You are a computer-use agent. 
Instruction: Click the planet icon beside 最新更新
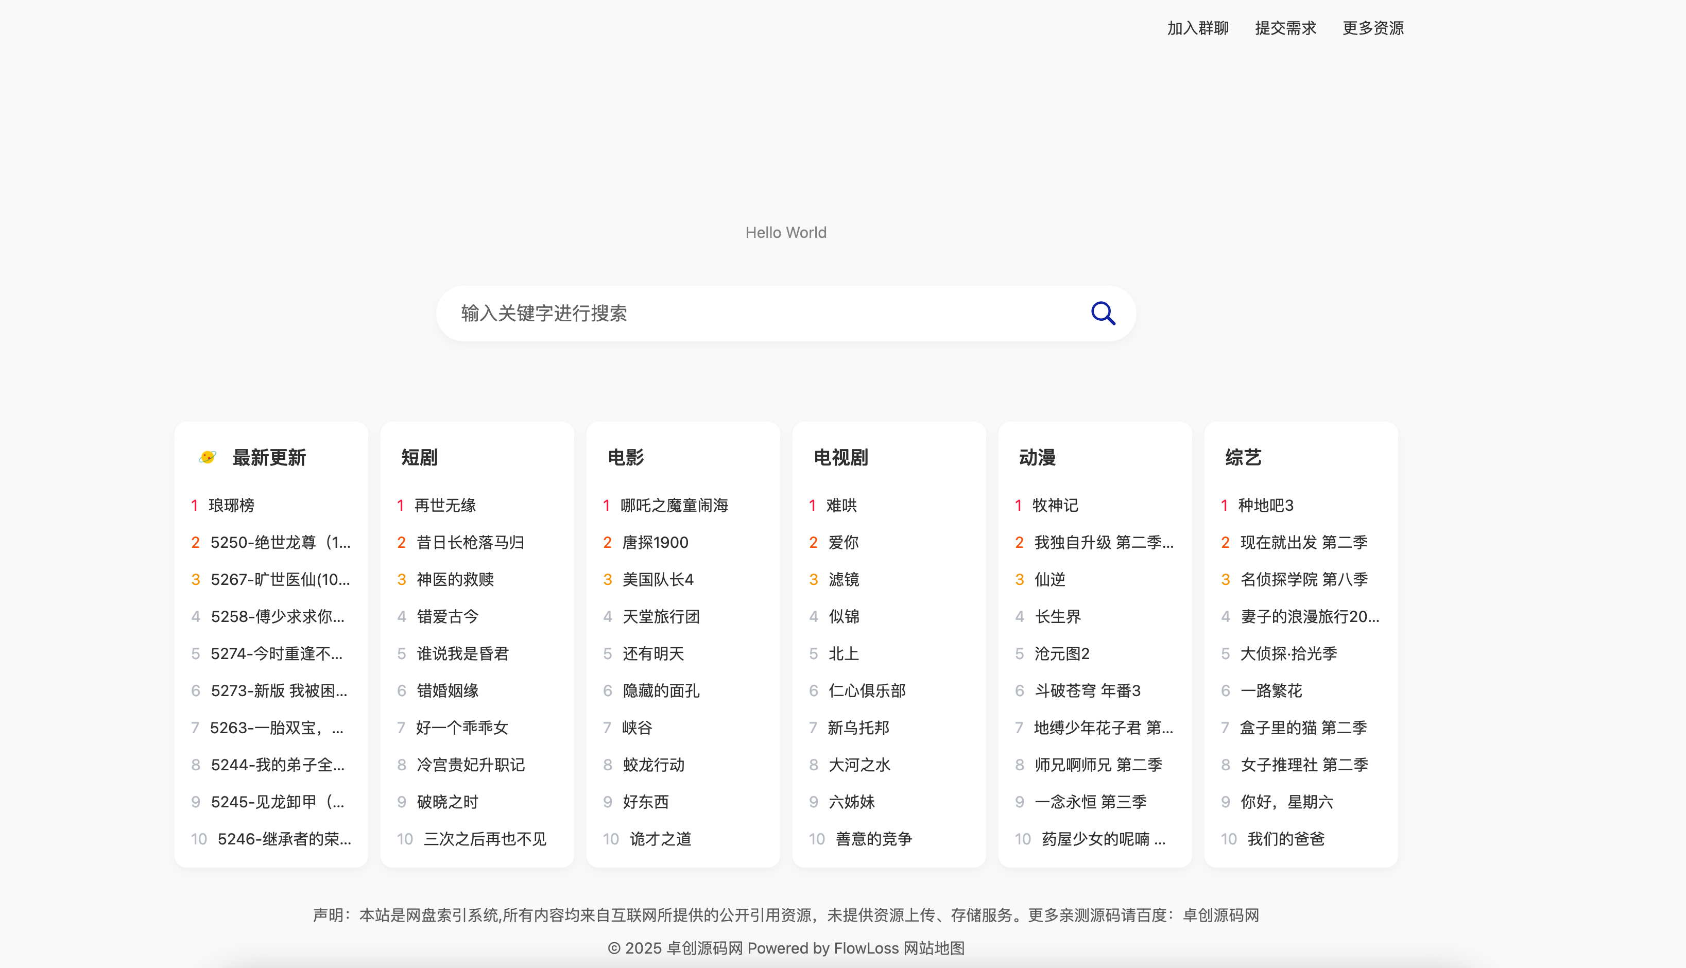pyautogui.click(x=208, y=457)
